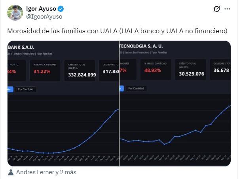Open the @IgoorAyuso handle link

coord(44,17)
